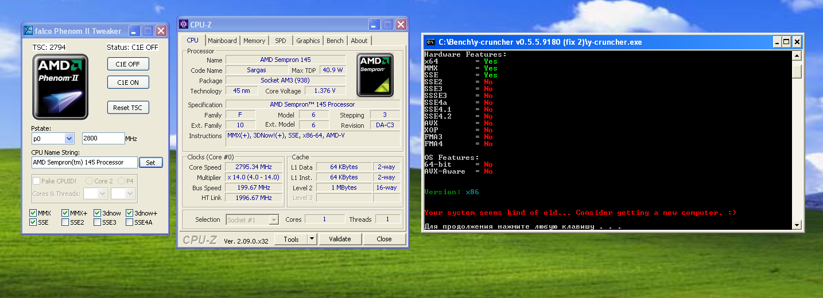Viewport: 823px width, 298px height.
Task: Click the falco Phenom II Tweaker title icon
Action: 28,31
